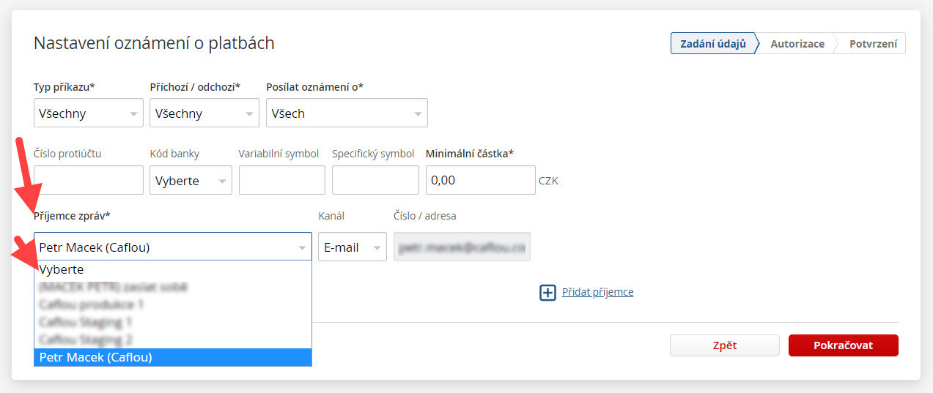Click the Přidat příjemce link

(597, 292)
